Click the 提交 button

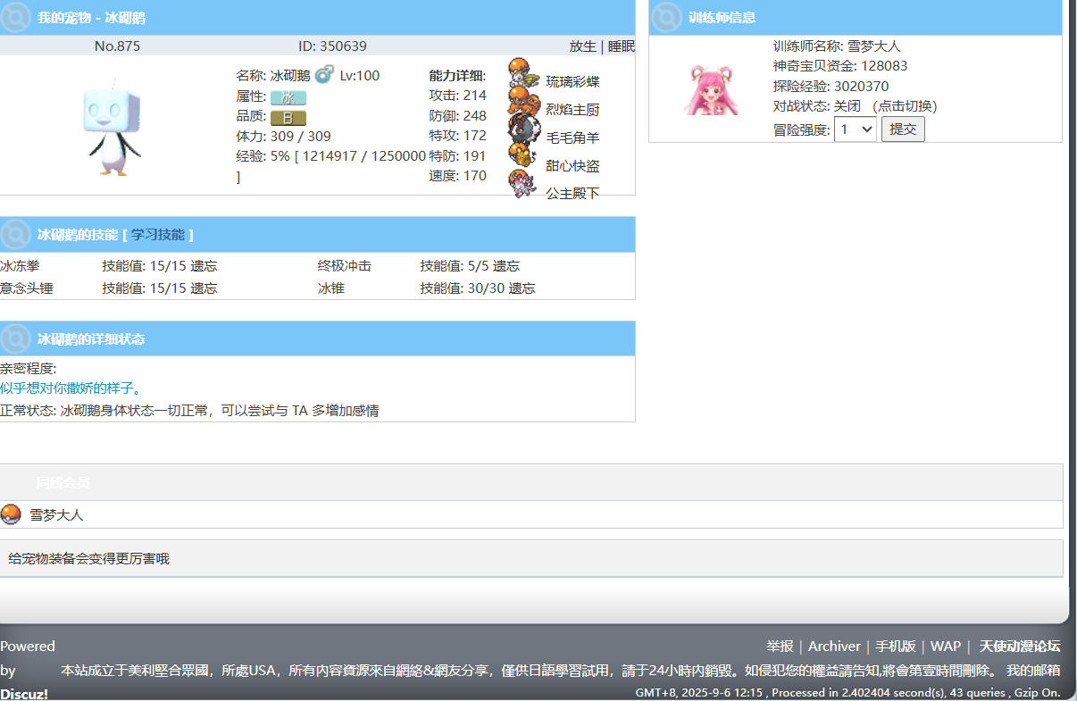click(903, 129)
